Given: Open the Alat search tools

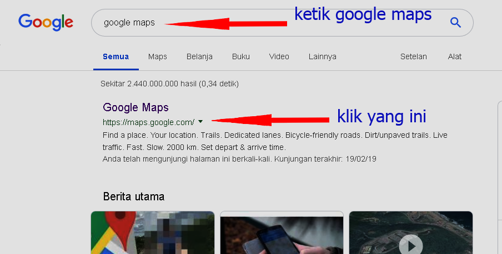Looking at the screenshot, I should (x=455, y=57).
